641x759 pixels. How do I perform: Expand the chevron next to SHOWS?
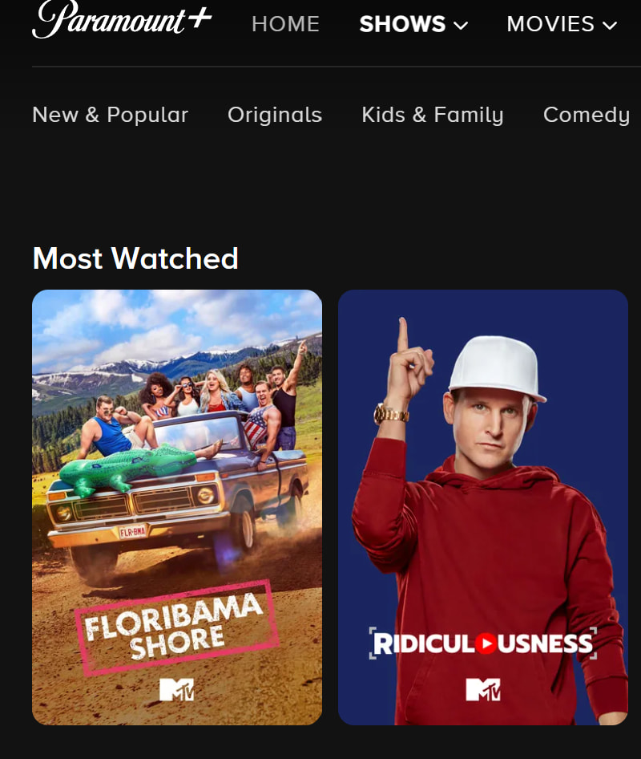click(462, 26)
